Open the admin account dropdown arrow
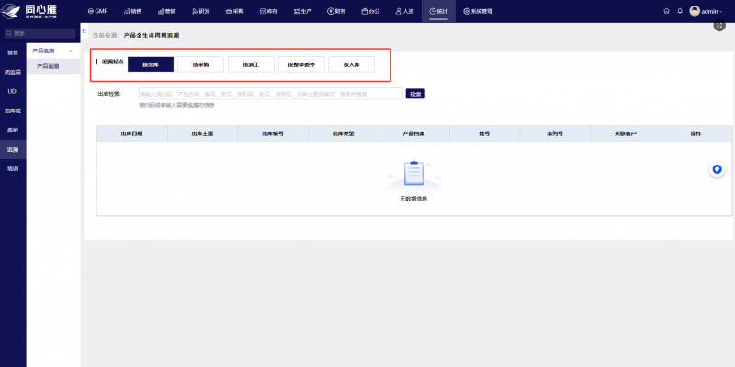 tap(721, 12)
